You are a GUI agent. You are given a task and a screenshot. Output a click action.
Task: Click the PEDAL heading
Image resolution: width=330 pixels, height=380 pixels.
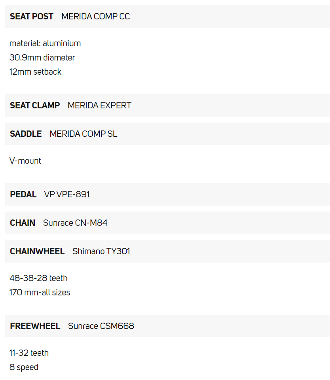point(23,195)
